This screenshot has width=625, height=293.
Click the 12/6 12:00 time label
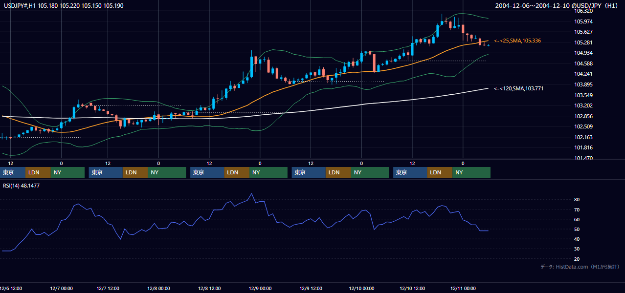point(11,288)
